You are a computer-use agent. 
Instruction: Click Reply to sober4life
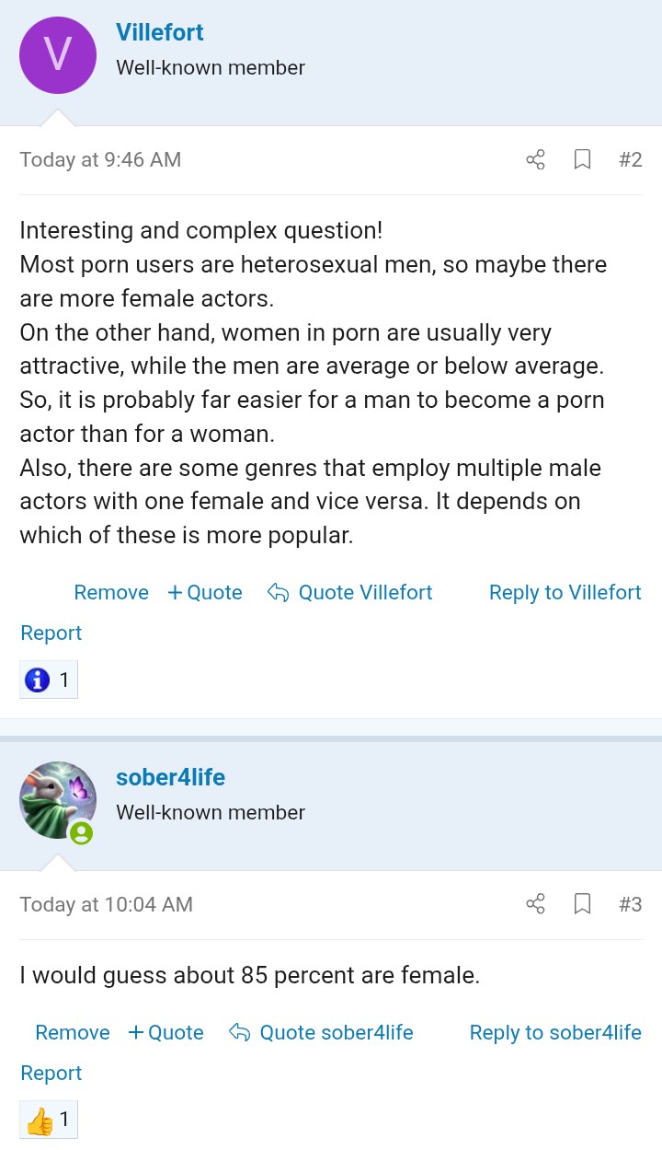[x=555, y=1033]
